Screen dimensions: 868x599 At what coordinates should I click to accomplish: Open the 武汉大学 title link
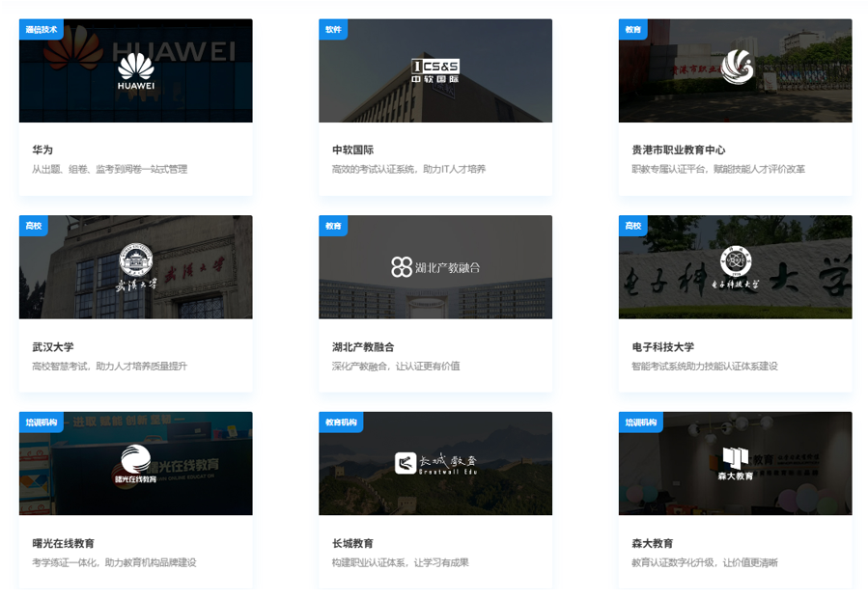[x=53, y=347]
